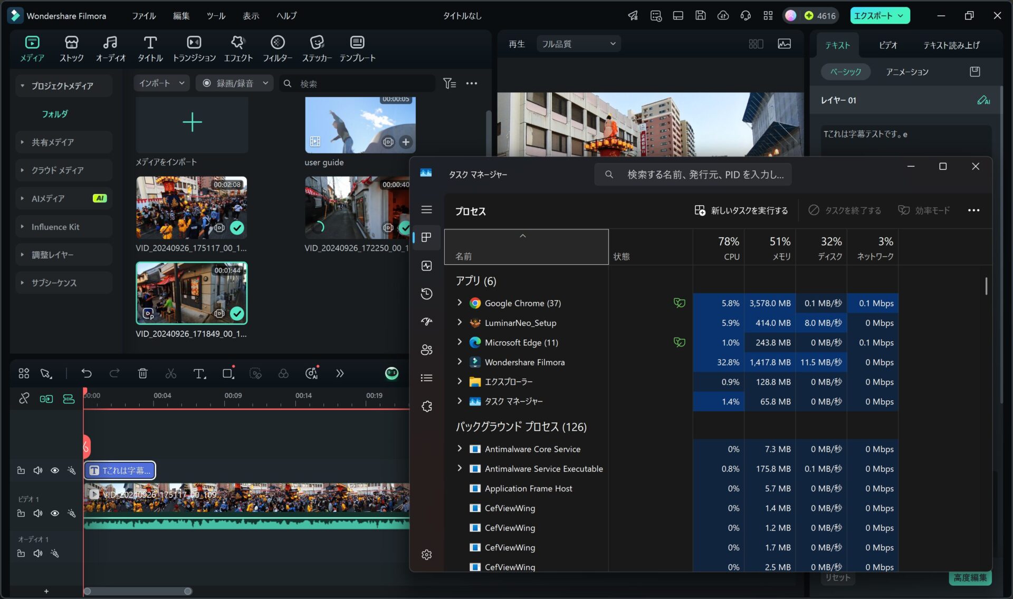Click the more tools double-arrow icon

point(340,373)
